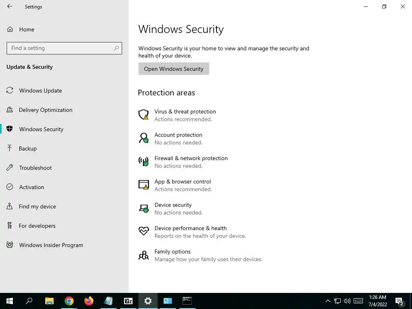Open File Explorer from taskbar

tap(49, 301)
